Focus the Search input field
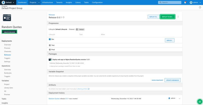The width and height of the screenshot is (203, 105). coord(170,3)
